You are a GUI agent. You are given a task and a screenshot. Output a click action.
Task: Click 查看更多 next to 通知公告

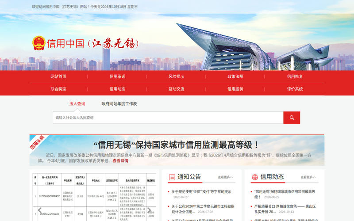tap(225, 177)
